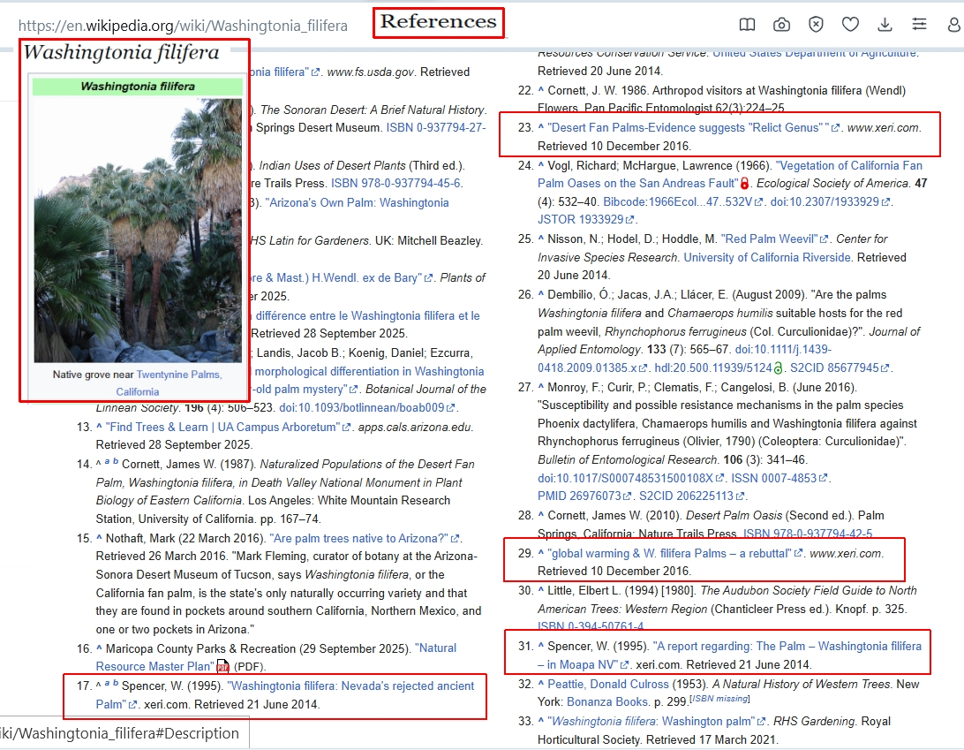Jump back via caret of reference 27
This screenshot has height=750, width=964.
pyautogui.click(x=541, y=386)
